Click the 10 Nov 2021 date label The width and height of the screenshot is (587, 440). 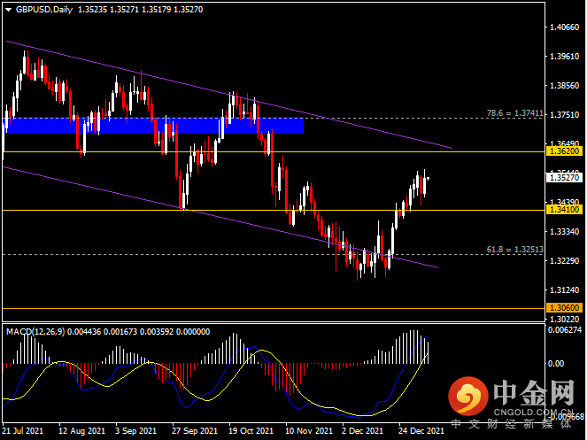309,431
